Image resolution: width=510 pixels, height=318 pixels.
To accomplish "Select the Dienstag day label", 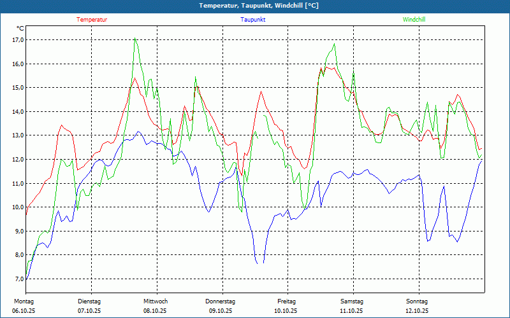I will click(89, 301).
